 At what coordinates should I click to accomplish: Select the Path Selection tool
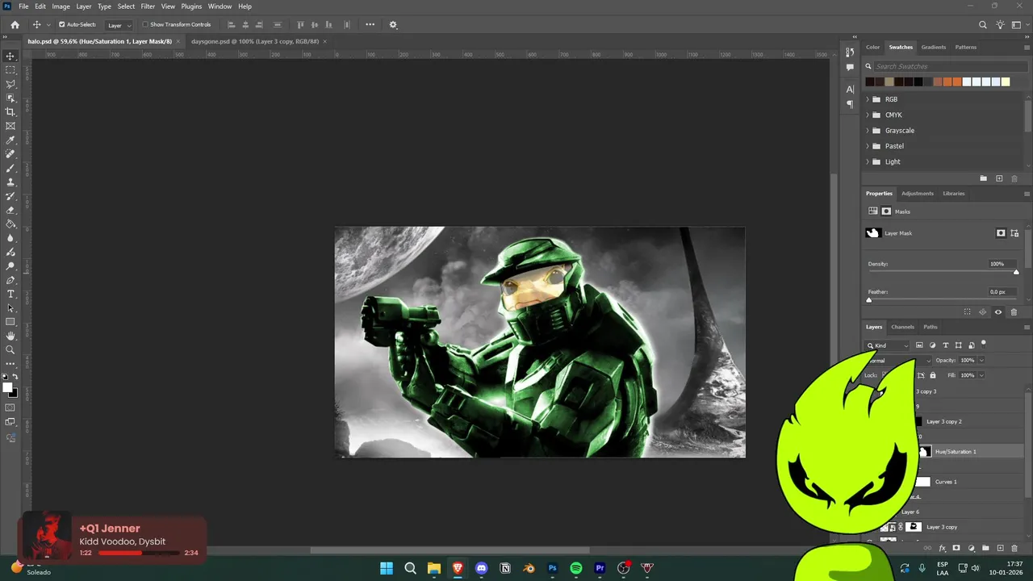[x=10, y=308]
